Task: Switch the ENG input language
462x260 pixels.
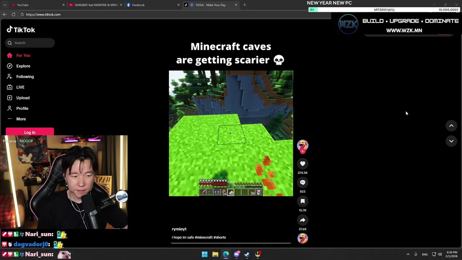Action: click(425, 254)
